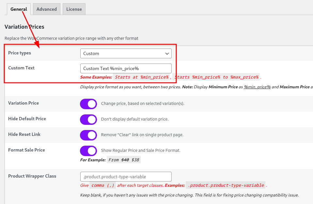Click the Custom Text label

click(21, 68)
